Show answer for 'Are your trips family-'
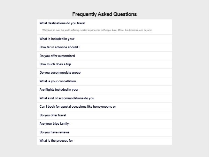The width and height of the screenshot is (209, 157). [x=104, y=124]
